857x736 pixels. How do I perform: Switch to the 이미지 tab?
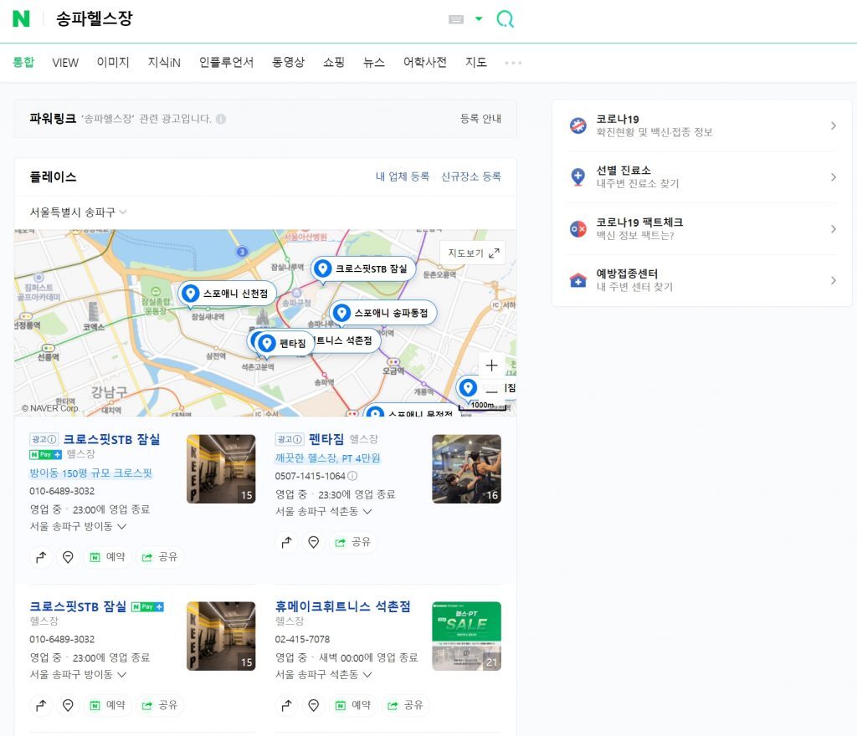click(x=113, y=62)
